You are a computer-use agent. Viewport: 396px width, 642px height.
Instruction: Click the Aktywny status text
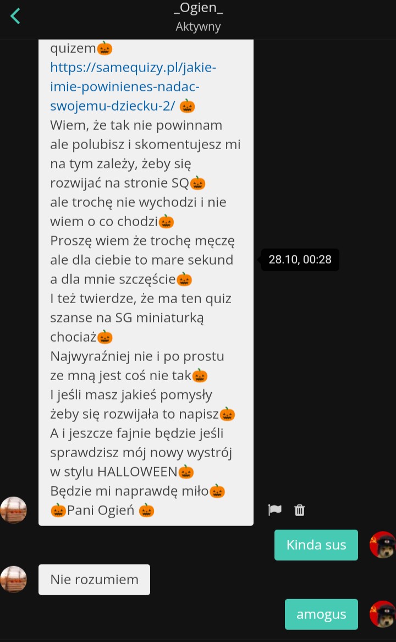198,26
